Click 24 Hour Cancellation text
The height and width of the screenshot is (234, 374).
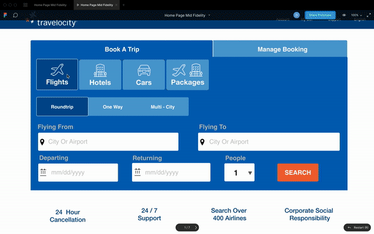(67, 216)
